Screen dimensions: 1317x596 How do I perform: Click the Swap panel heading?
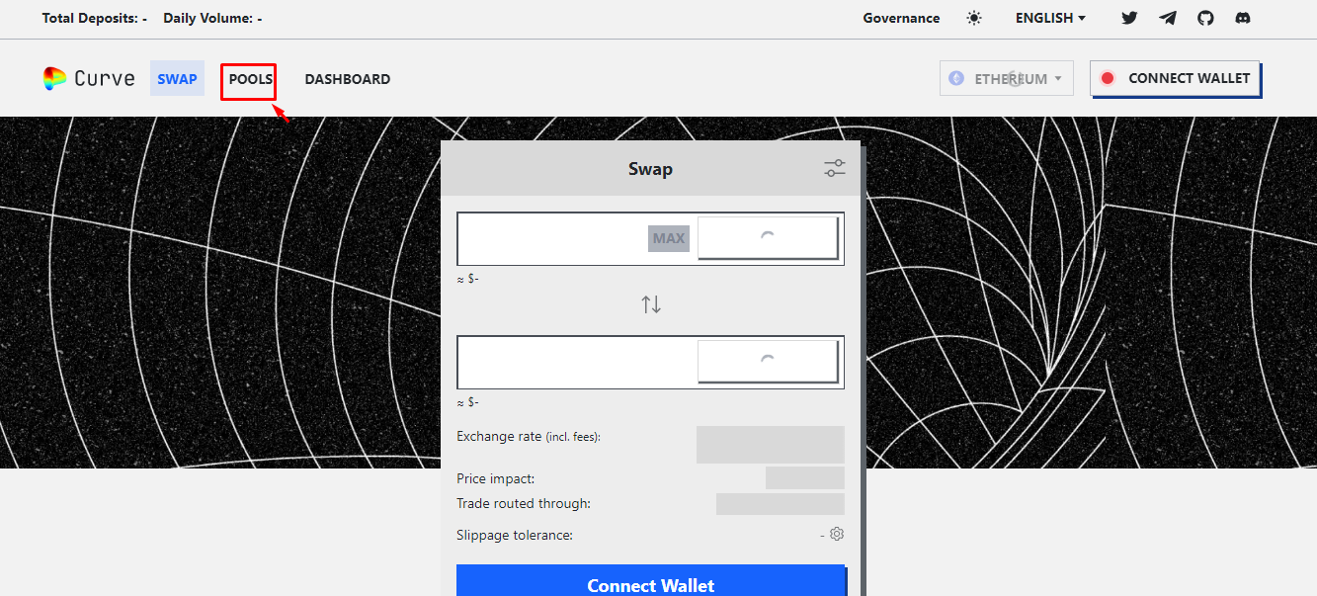click(x=650, y=169)
